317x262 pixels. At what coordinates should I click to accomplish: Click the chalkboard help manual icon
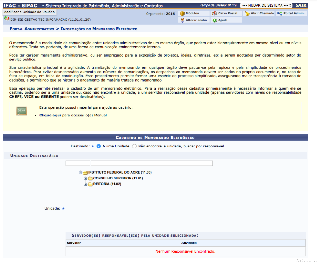21,111
